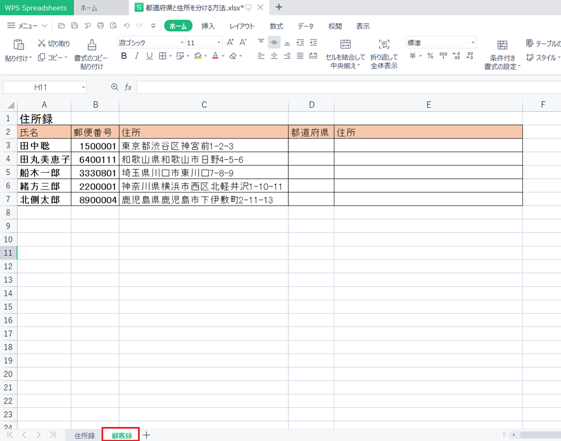Image resolution: width=561 pixels, height=441 pixels.
Task: Click the Format Painter brush icon
Action: (92, 46)
